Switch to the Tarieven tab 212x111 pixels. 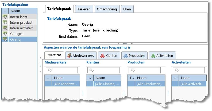tap(84, 9)
